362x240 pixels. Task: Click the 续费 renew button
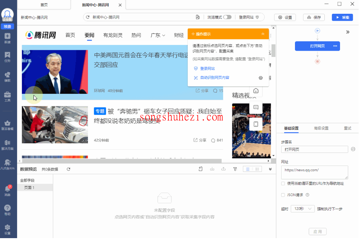point(7,26)
